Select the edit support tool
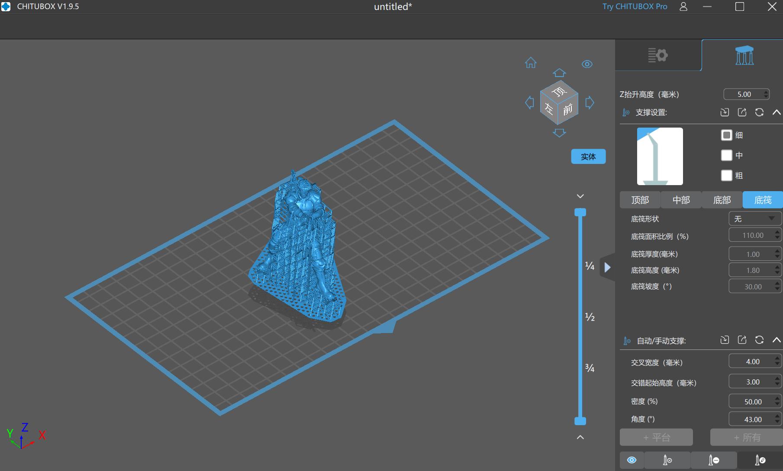This screenshot has width=783, height=471. tap(759, 460)
